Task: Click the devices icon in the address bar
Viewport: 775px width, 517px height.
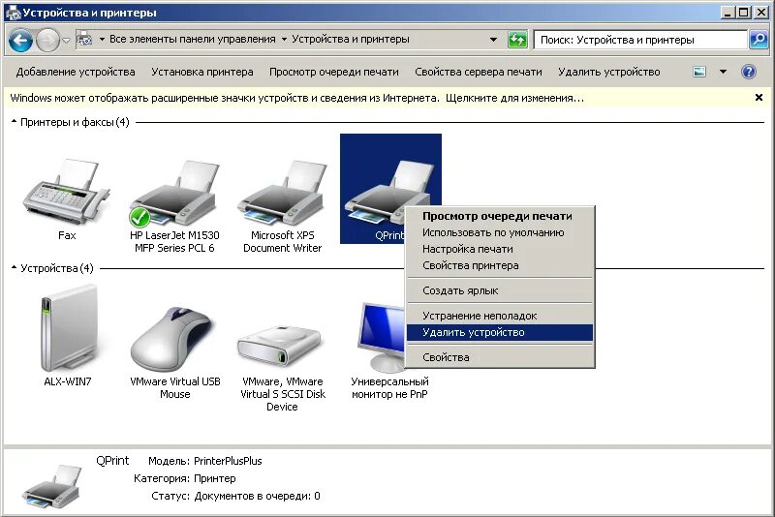Action: [85, 39]
